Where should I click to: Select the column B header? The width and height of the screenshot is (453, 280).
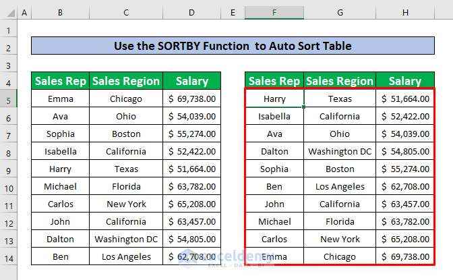60,13
